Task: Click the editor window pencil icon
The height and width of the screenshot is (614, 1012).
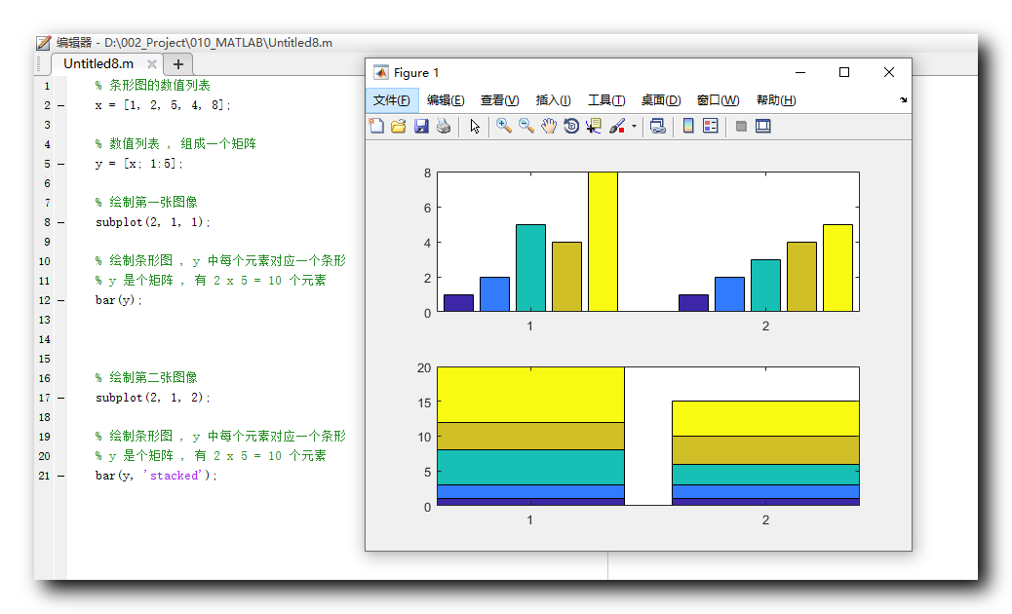Action: pos(43,43)
